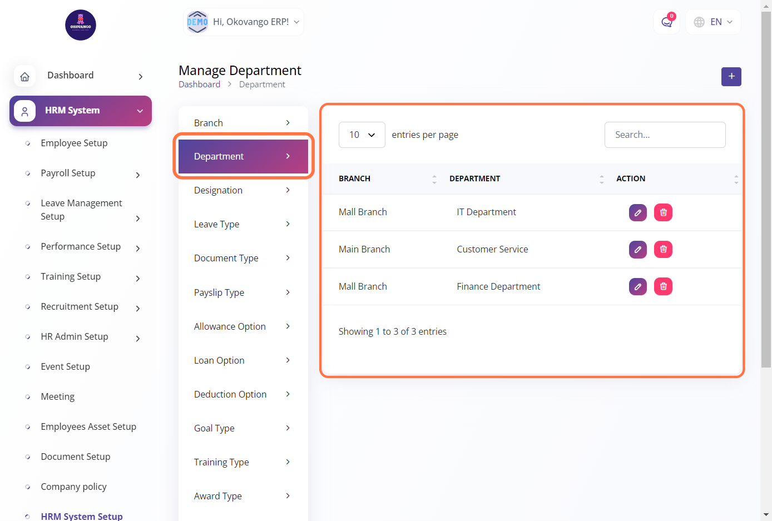The width and height of the screenshot is (772, 521).
Task: Click the page vertical scrollbar
Action: coord(766,189)
